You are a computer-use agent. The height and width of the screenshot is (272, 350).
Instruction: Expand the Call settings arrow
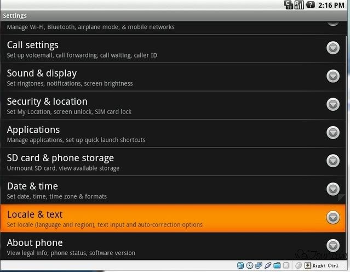[333, 48]
